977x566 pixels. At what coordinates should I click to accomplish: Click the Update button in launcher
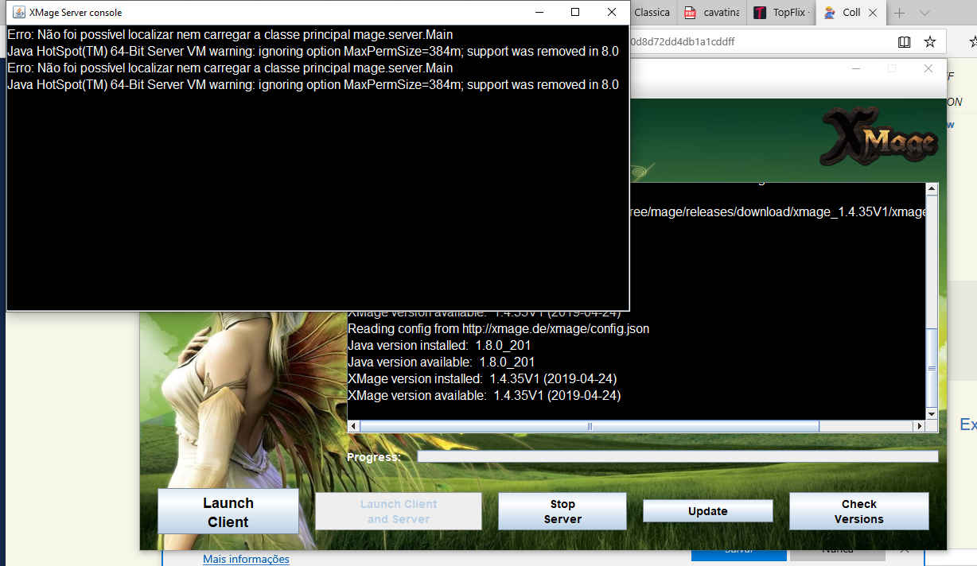tap(707, 511)
